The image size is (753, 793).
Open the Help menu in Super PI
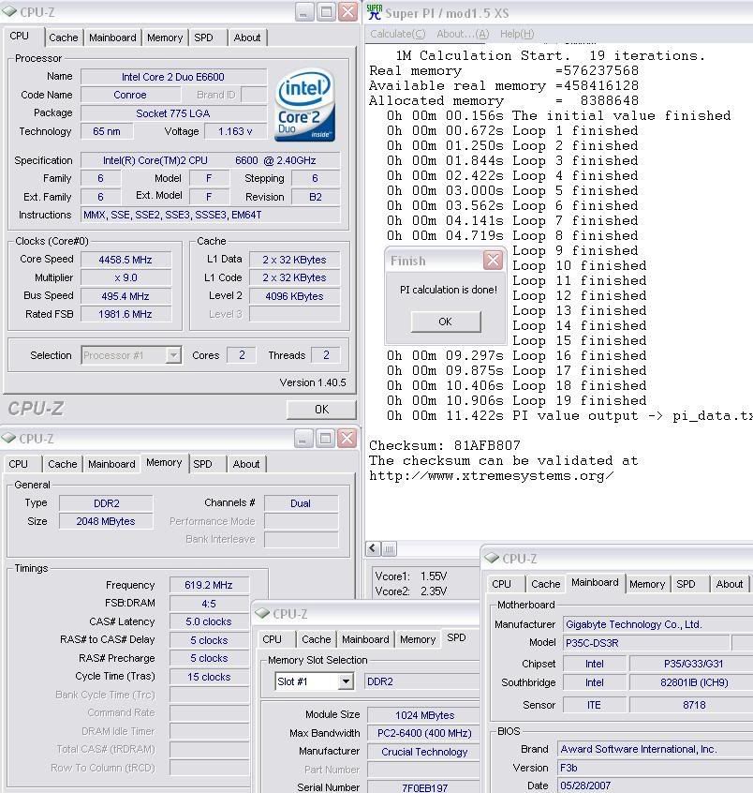point(516,34)
